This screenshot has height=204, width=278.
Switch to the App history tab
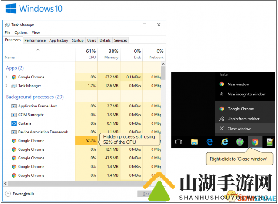coord(59,40)
